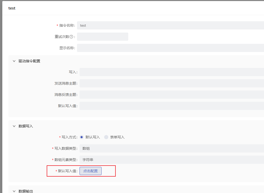Click 默认写入值 input in 驱动指令配置

pos(172,106)
